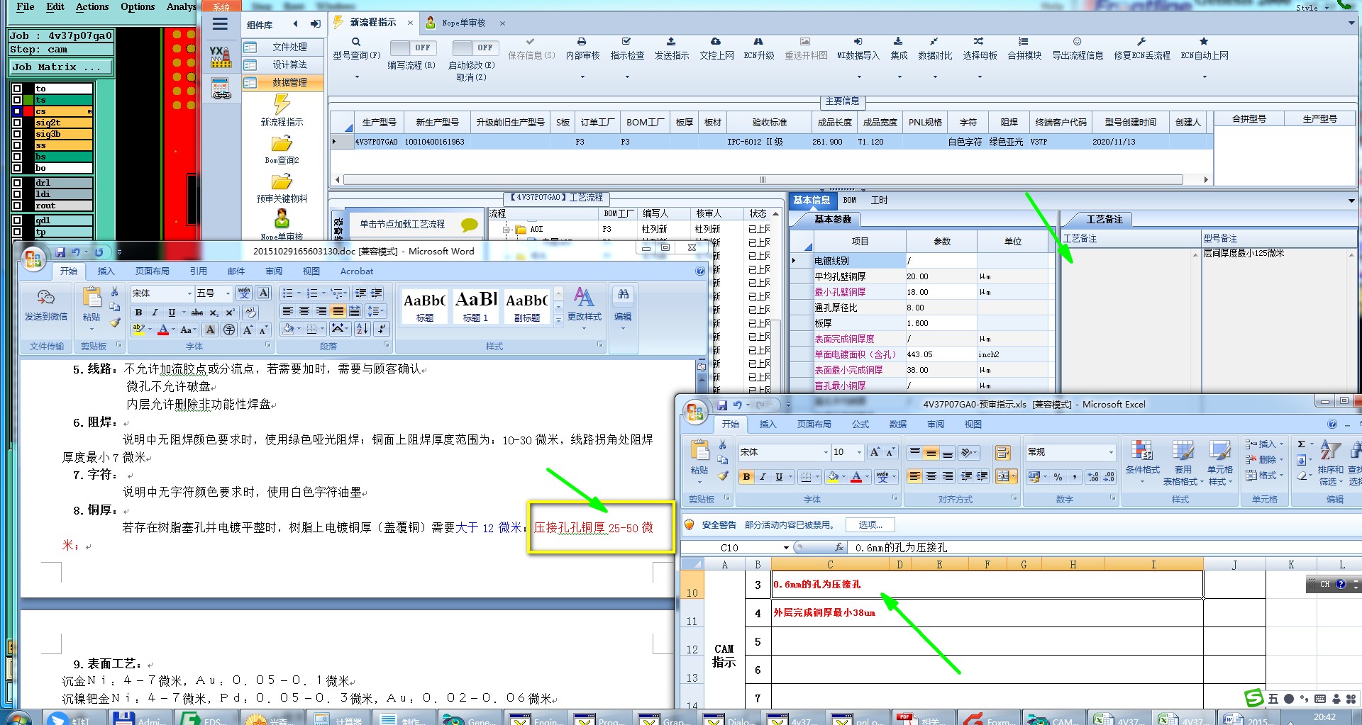Click Excel increase font size icon

pyautogui.click(x=875, y=452)
